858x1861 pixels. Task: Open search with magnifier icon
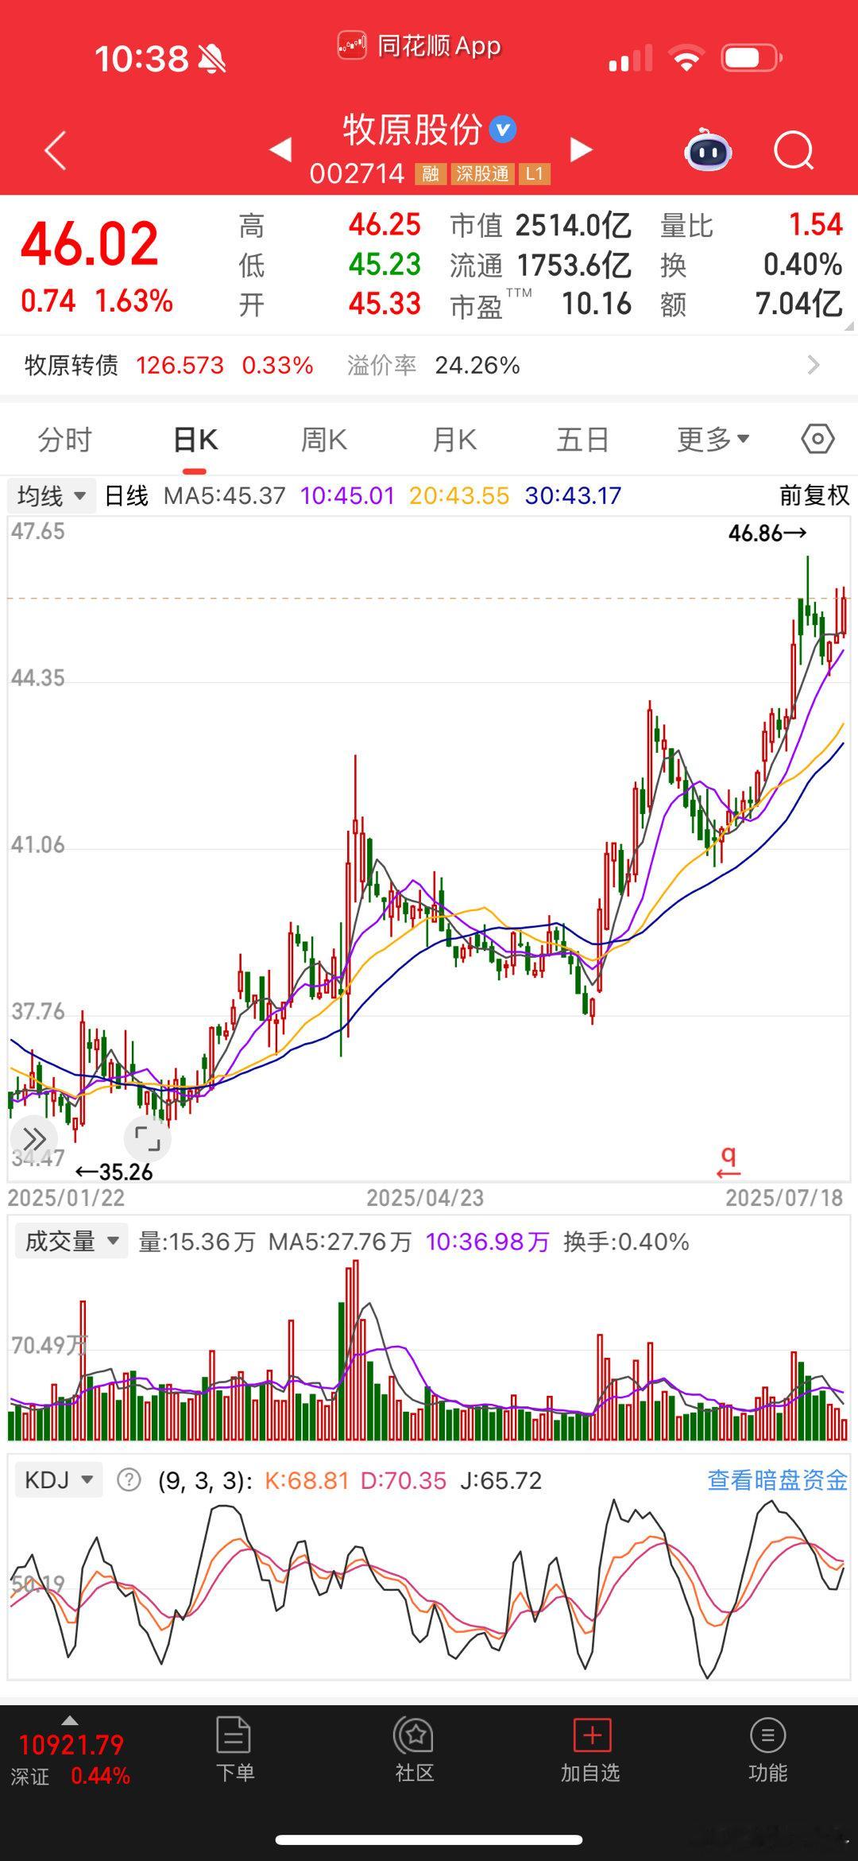(x=794, y=150)
